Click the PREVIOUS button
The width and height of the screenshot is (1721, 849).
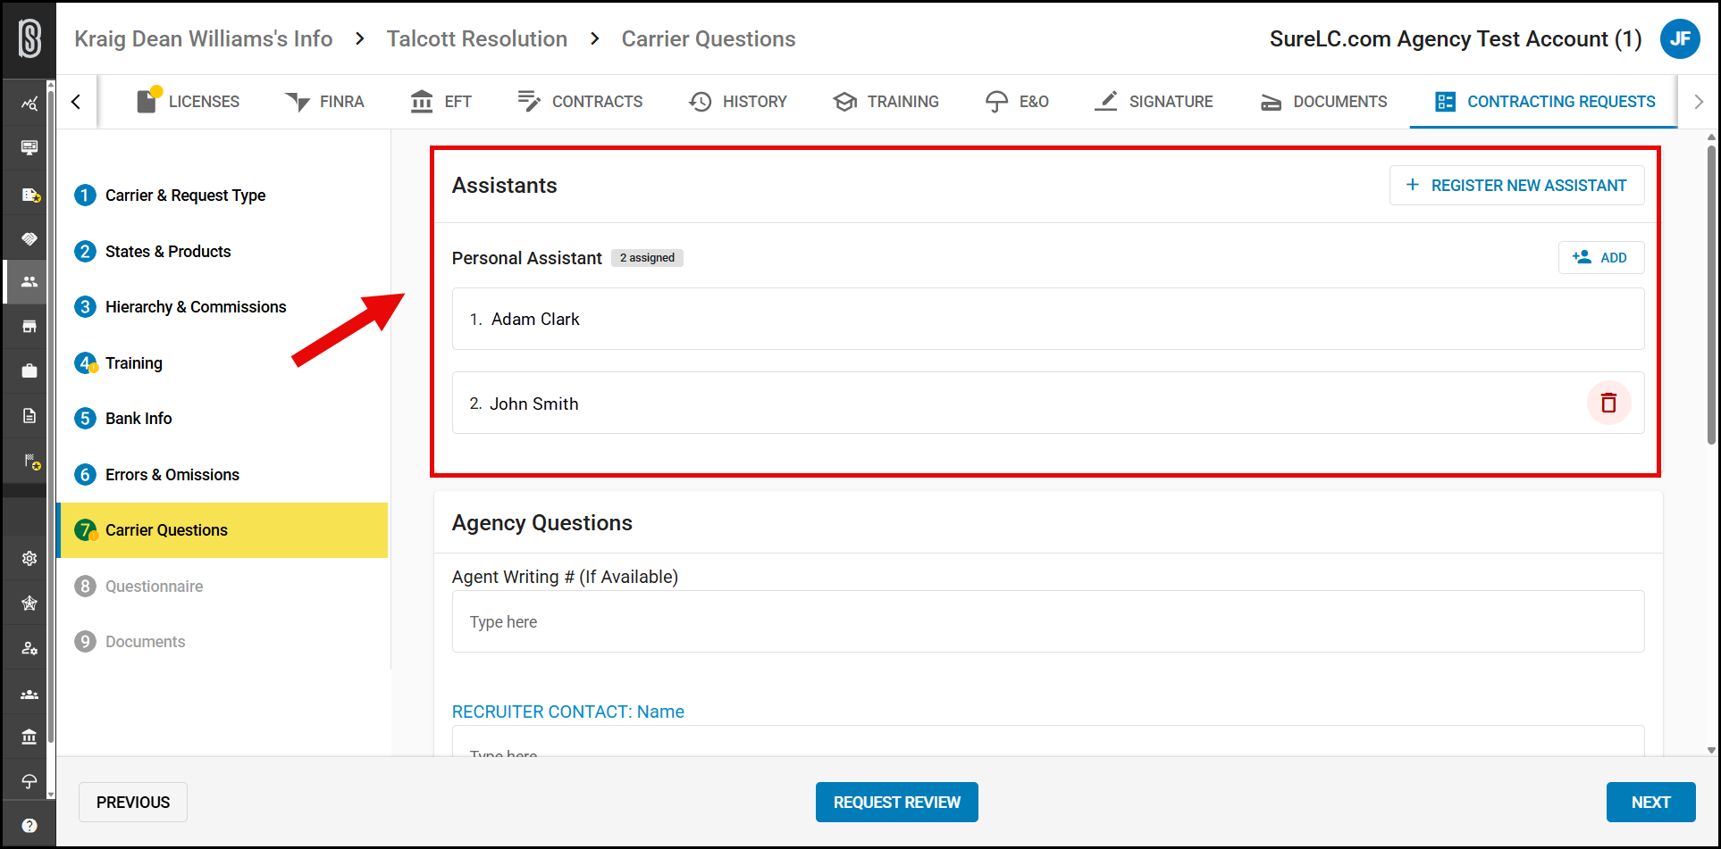pyautogui.click(x=133, y=803)
